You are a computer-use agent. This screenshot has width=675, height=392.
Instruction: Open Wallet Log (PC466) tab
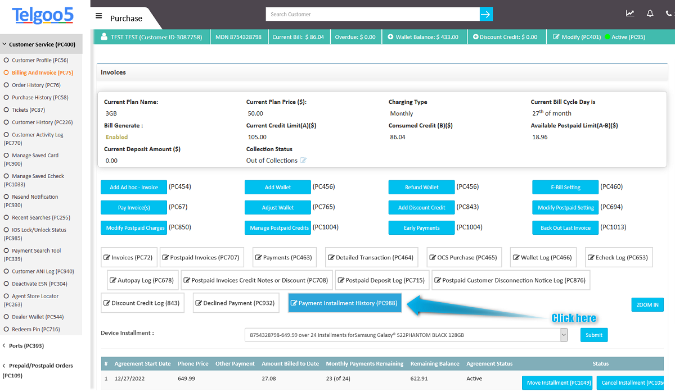click(543, 258)
